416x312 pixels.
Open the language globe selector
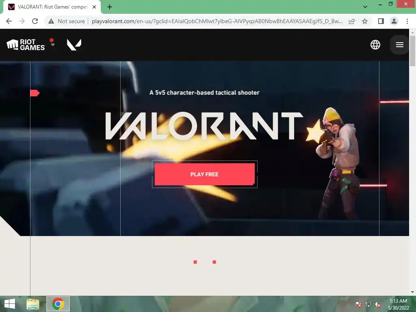tap(375, 45)
